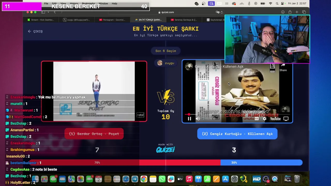
Task: Open Keynote from the Dock
Action: (x=198, y=179)
